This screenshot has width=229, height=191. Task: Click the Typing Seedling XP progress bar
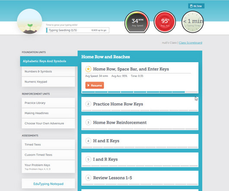click(77, 30)
